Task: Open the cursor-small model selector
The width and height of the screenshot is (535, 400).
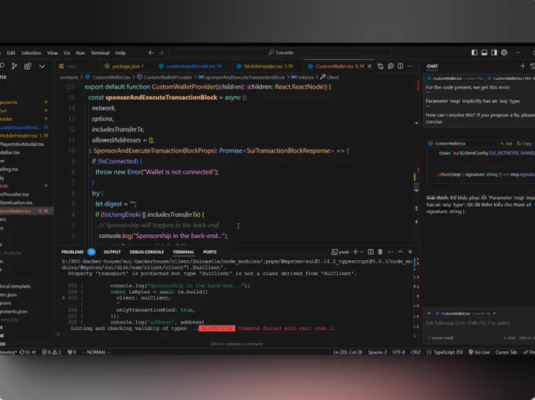Action: 441,338
